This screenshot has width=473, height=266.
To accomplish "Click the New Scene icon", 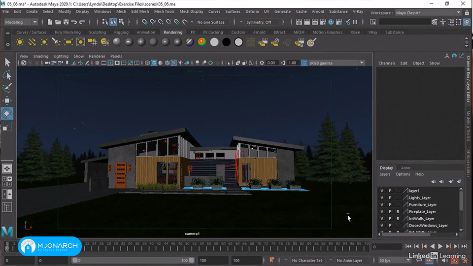I will 50,22.
